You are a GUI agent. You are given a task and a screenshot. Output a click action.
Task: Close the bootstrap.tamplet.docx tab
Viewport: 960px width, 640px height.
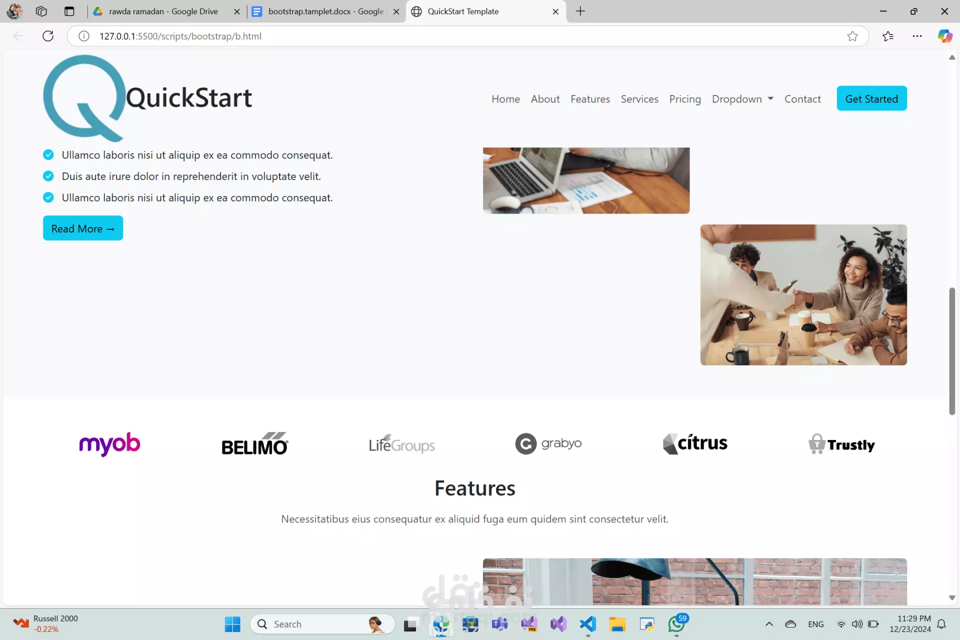(x=396, y=11)
